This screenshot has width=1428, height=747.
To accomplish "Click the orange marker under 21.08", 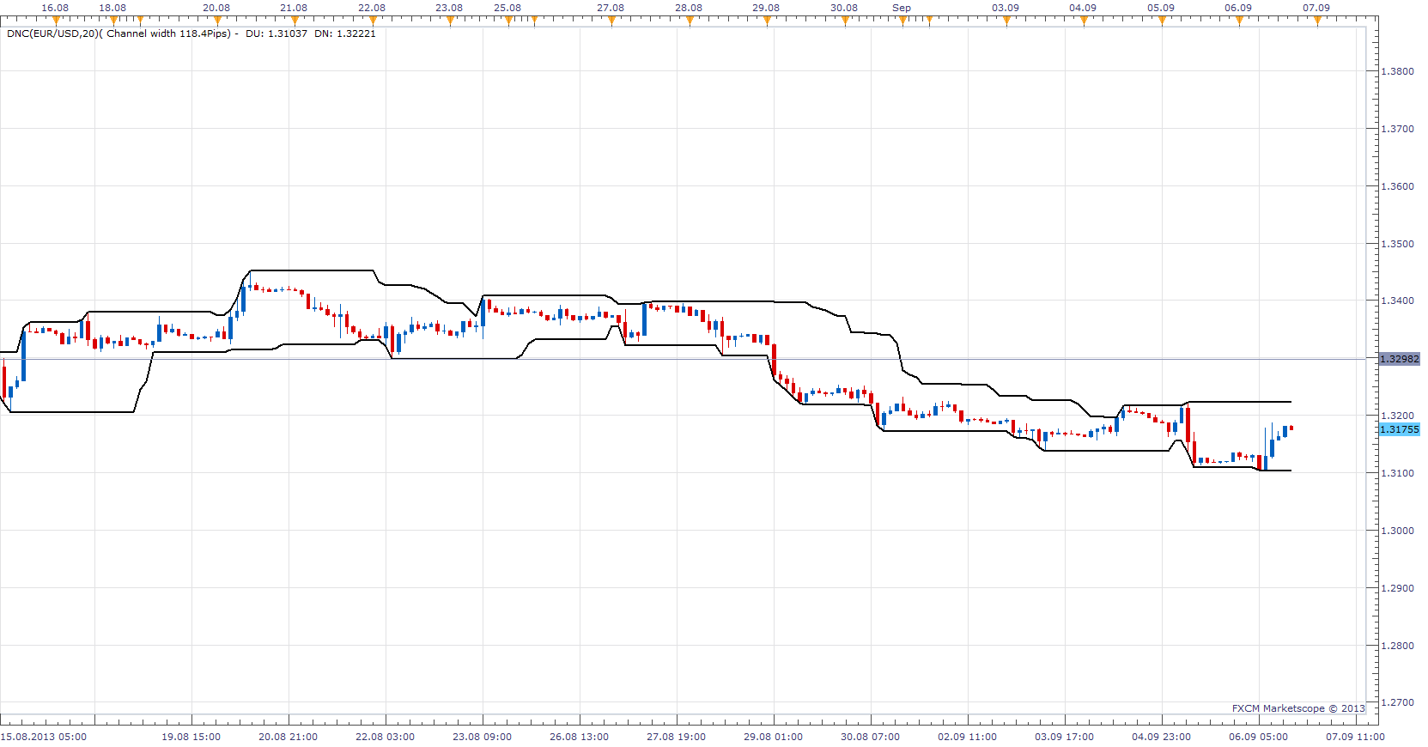I will (x=295, y=21).
